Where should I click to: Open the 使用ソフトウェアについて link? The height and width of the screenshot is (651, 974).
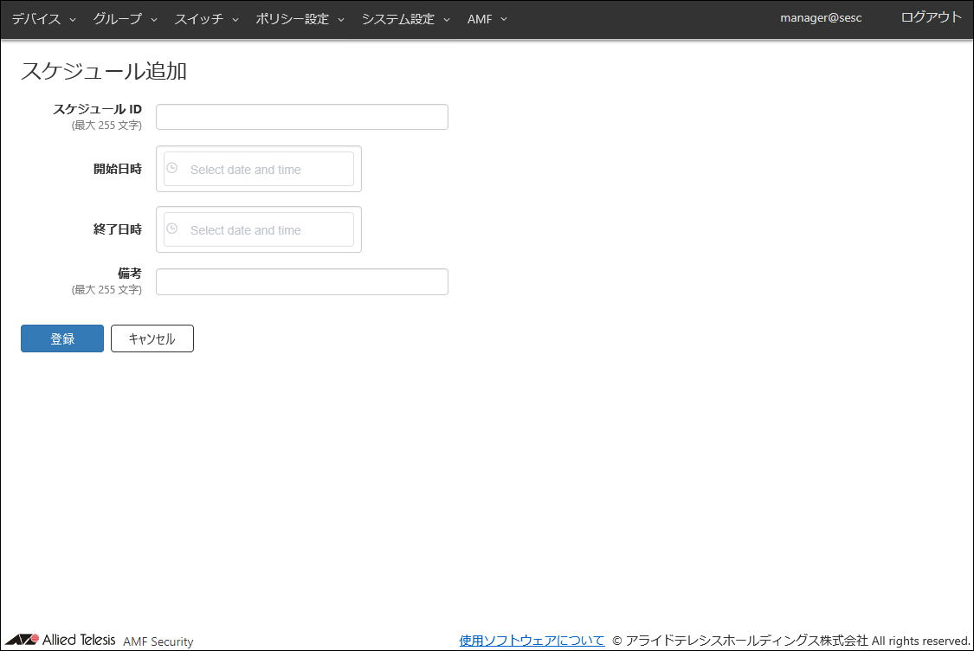pyautogui.click(x=532, y=641)
